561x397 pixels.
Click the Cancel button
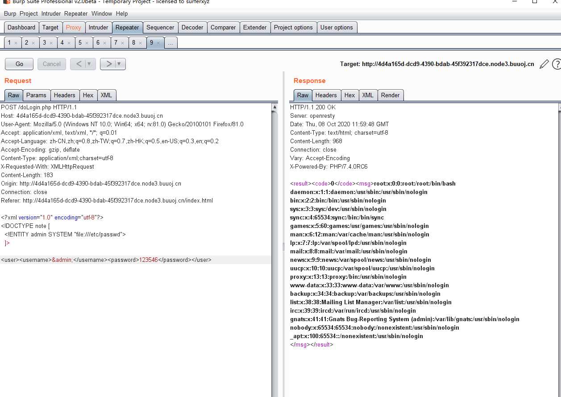[52, 64]
